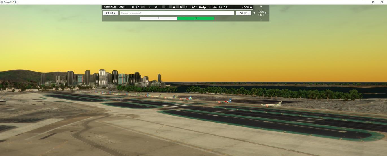The image size is (387, 156).
Task: Click the LAST command button
Action: (193, 7)
